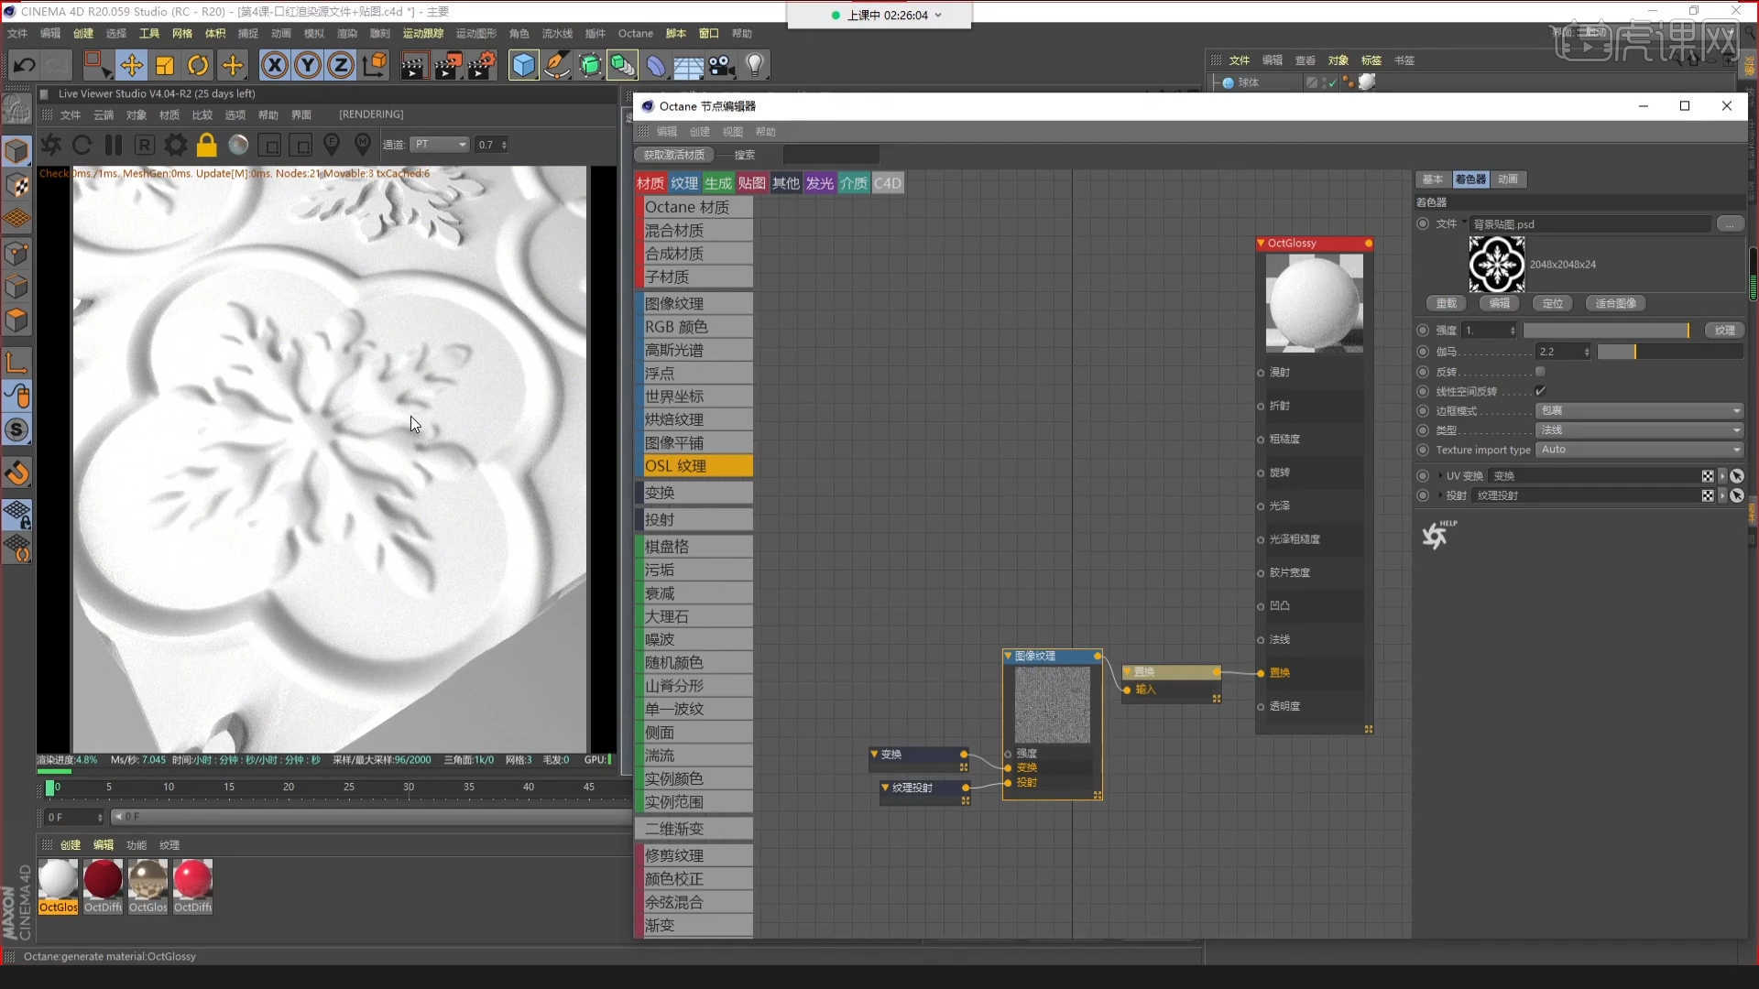Open Texture import type Auto dropdown
Viewport: 1759px width, 989px height.
pos(1639,450)
